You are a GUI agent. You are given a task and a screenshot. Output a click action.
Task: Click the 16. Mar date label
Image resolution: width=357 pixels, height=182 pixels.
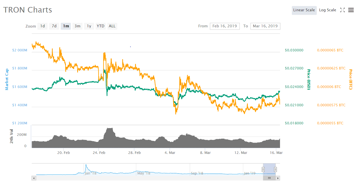click(x=276, y=153)
